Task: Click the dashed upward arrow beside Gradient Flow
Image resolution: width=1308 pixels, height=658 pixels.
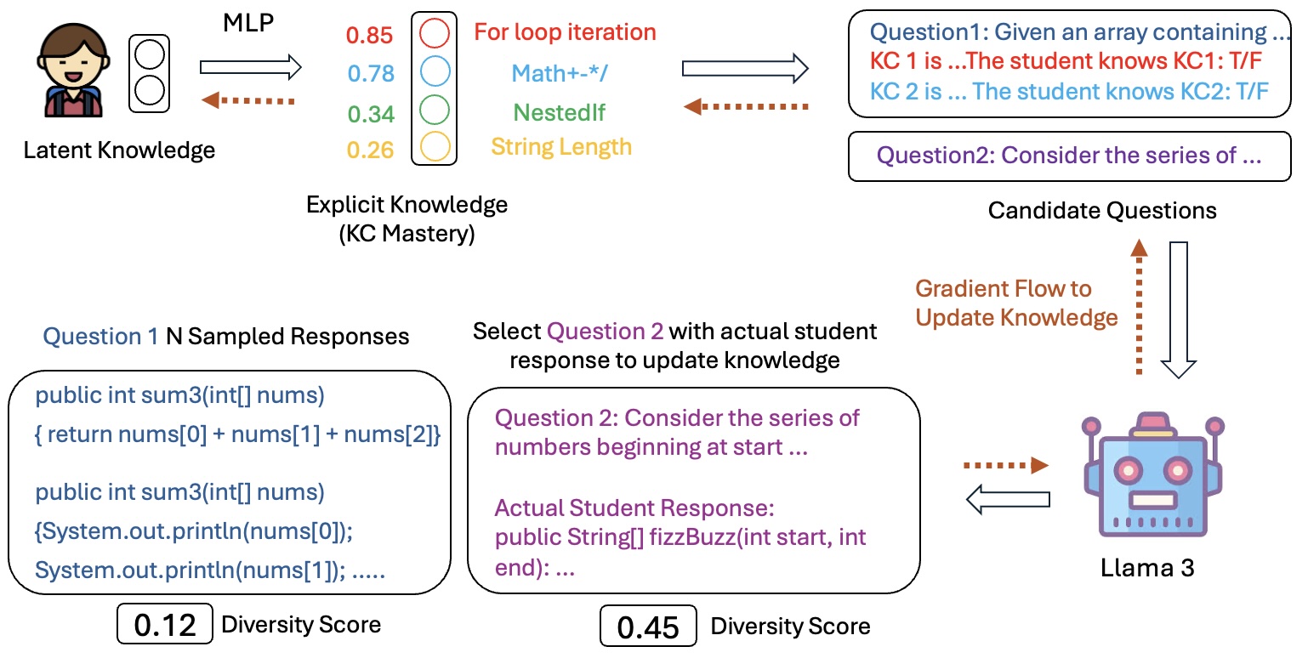Action: (1137, 309)
